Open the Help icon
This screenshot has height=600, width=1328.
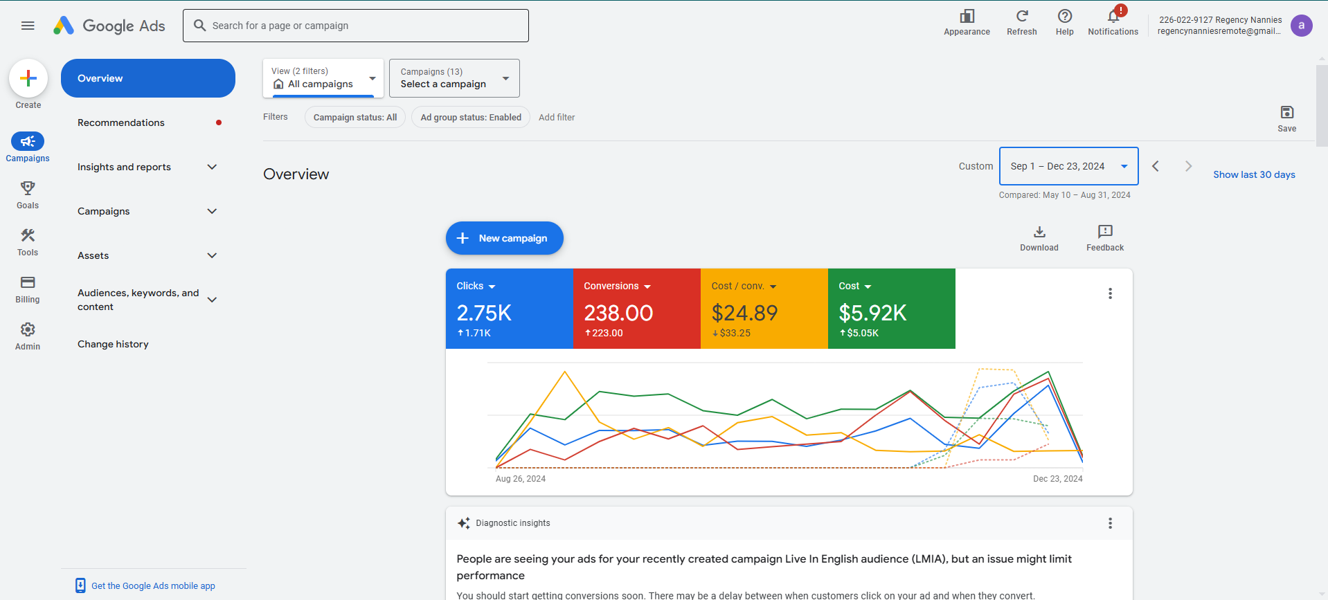[x=1064, y=17]
